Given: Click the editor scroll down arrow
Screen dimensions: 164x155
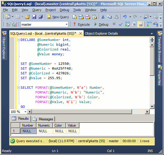Looking at the screenshot, I should (152, 107).
